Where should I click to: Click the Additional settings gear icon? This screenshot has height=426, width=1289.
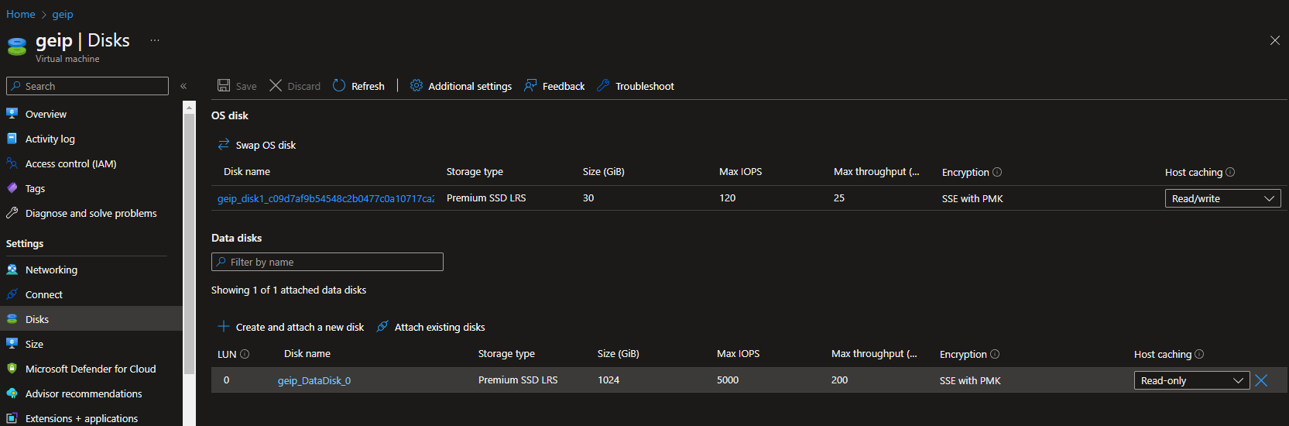417,85
